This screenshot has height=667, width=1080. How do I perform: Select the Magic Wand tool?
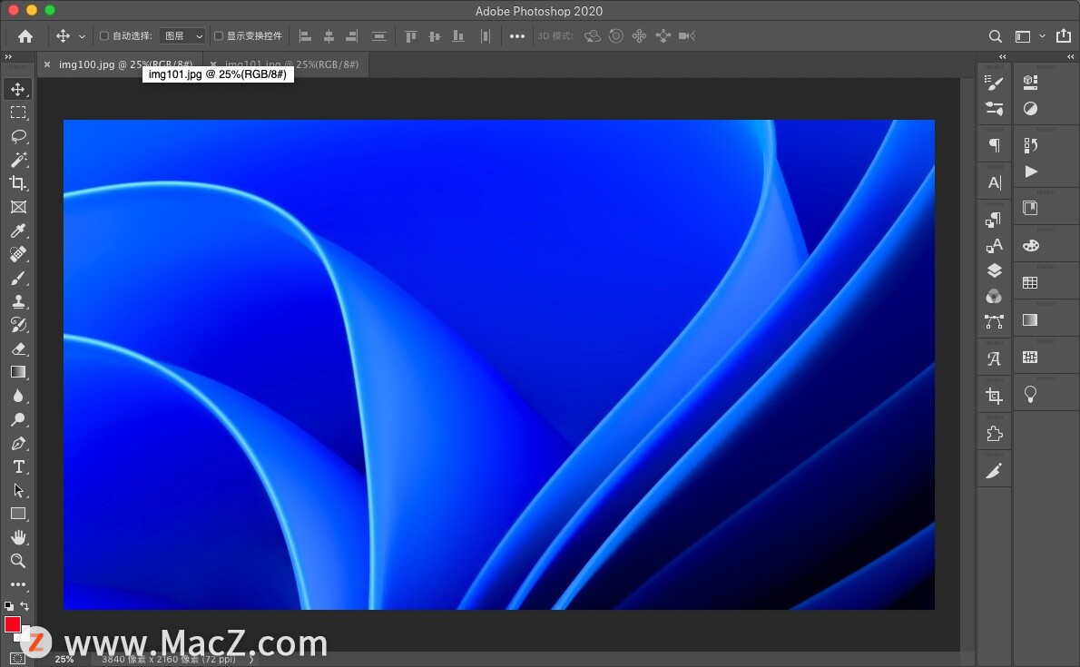[x=18, y=160]
